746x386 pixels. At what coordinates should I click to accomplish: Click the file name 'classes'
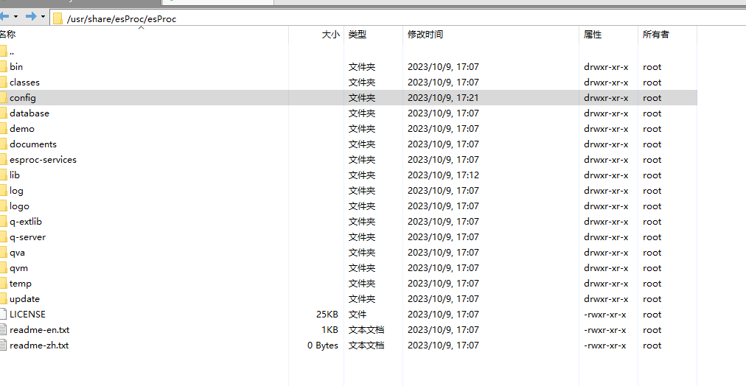point(25,83)
